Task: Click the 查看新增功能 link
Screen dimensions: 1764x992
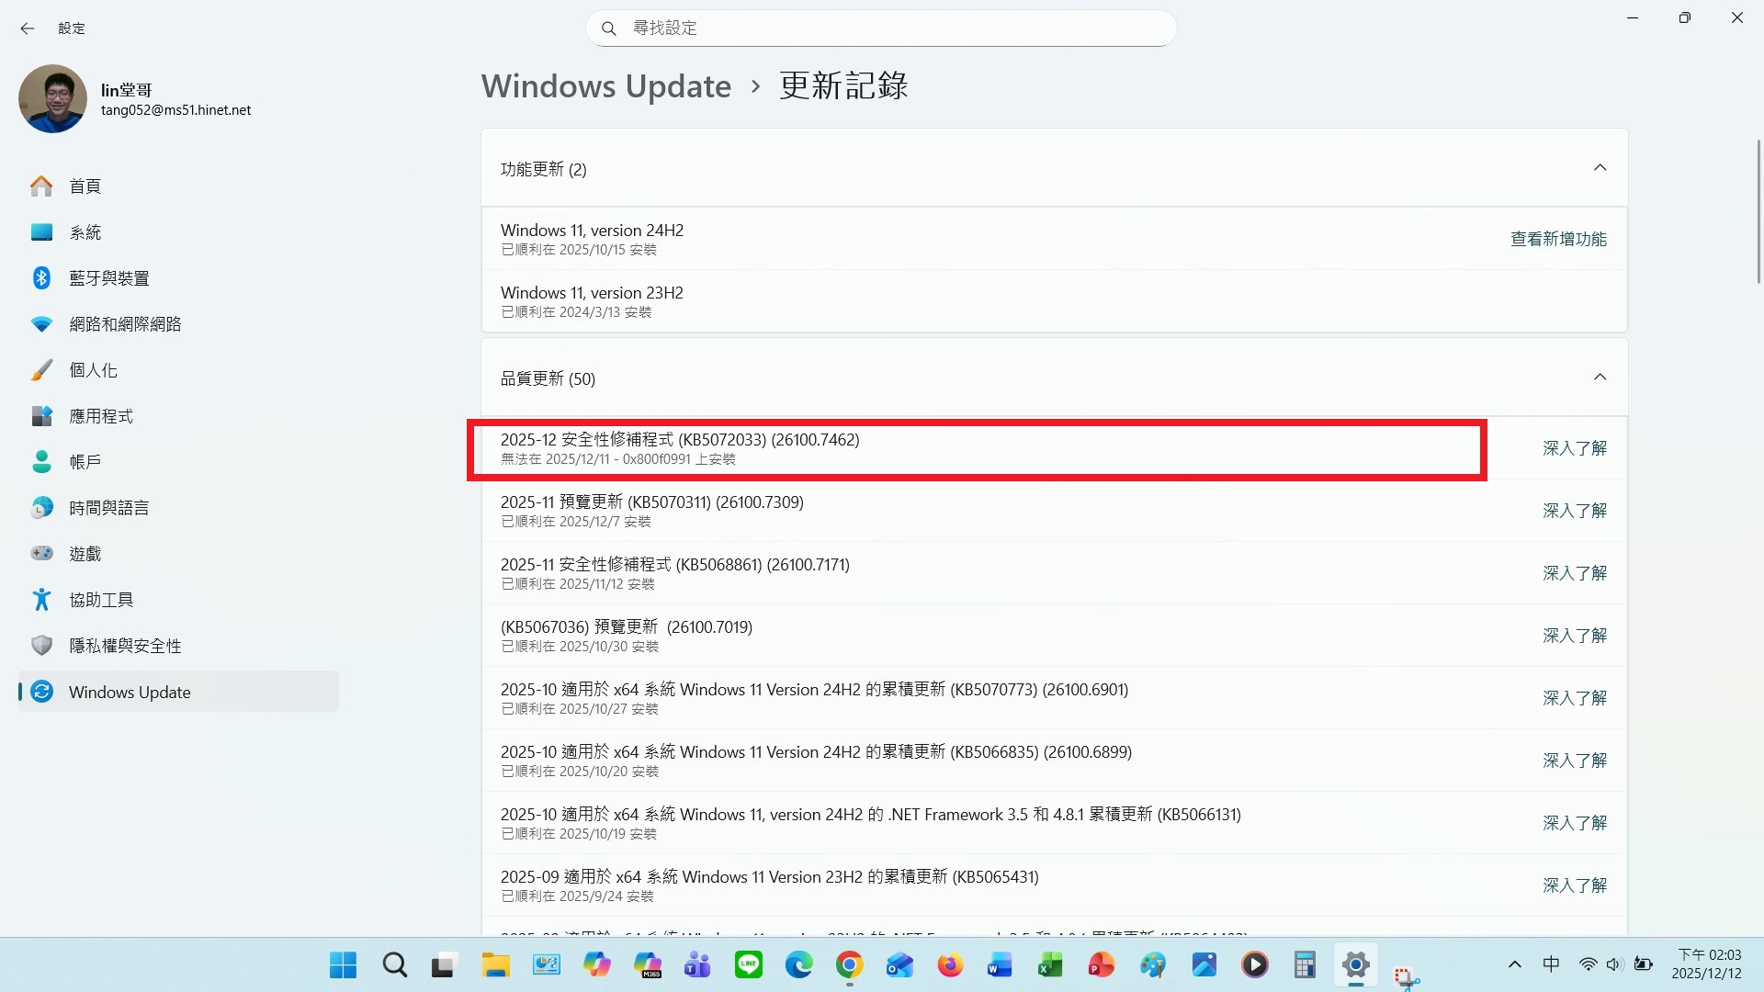Action: tap(1558, 239)
